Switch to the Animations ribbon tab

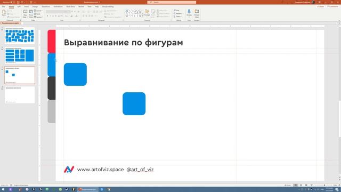tap(58, 7)
